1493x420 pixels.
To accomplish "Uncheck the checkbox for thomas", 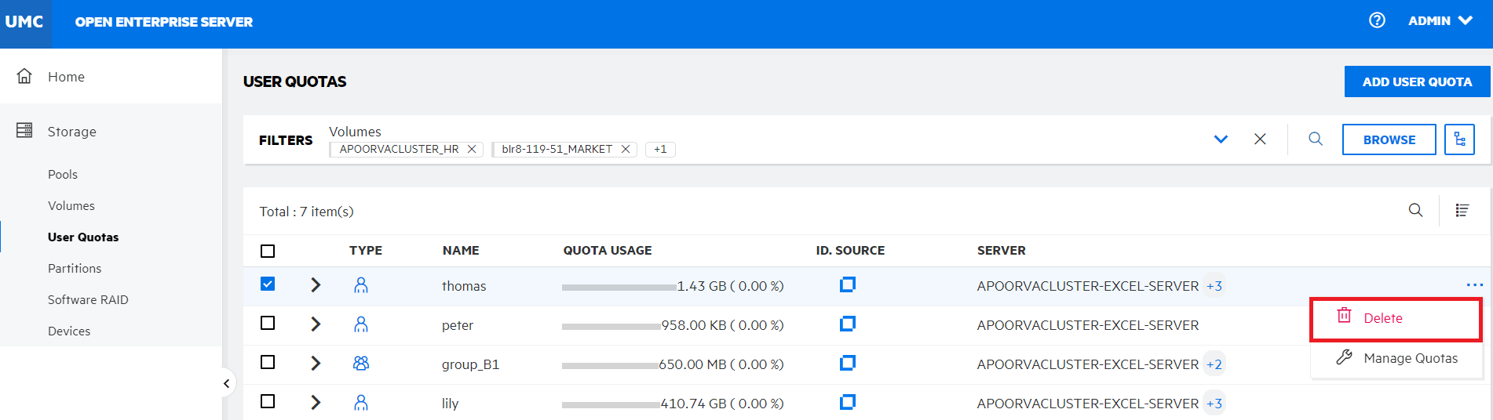I will click(x=268, y=284).
